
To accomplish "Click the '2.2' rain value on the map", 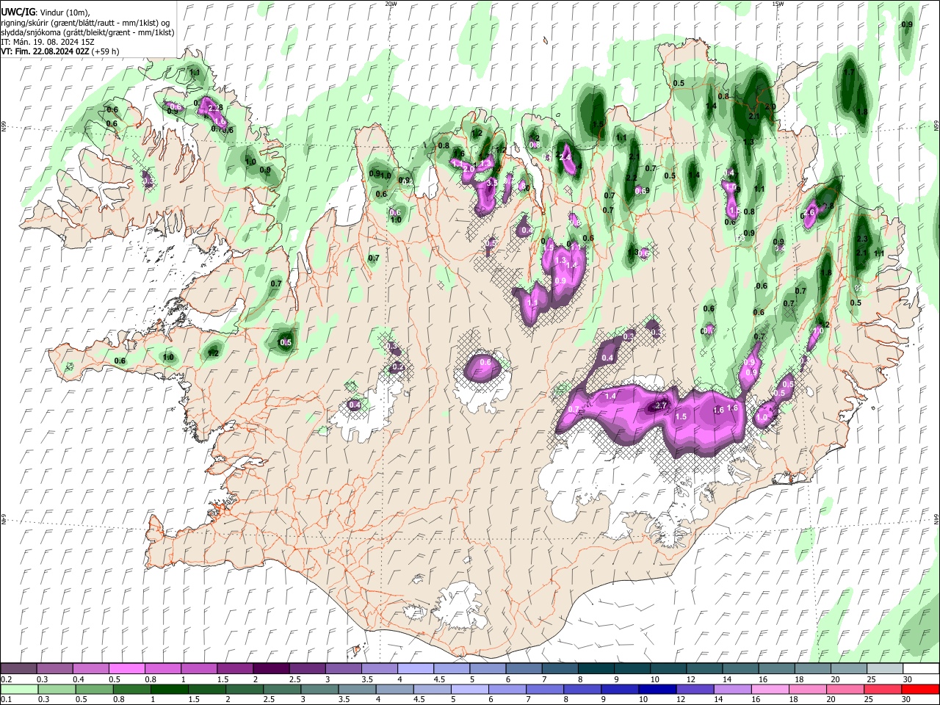I will (631, 178).
